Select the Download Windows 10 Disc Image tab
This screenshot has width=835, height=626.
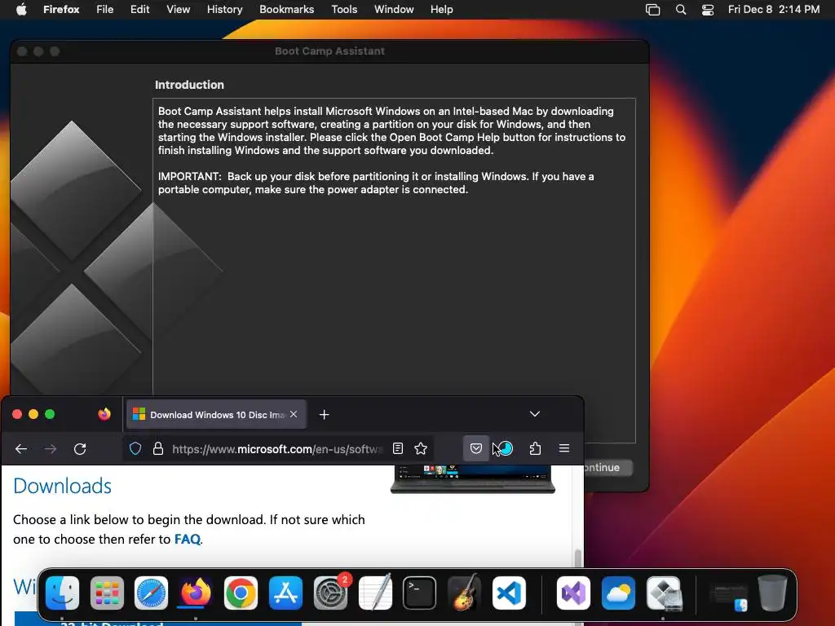[x=217, y=414]
